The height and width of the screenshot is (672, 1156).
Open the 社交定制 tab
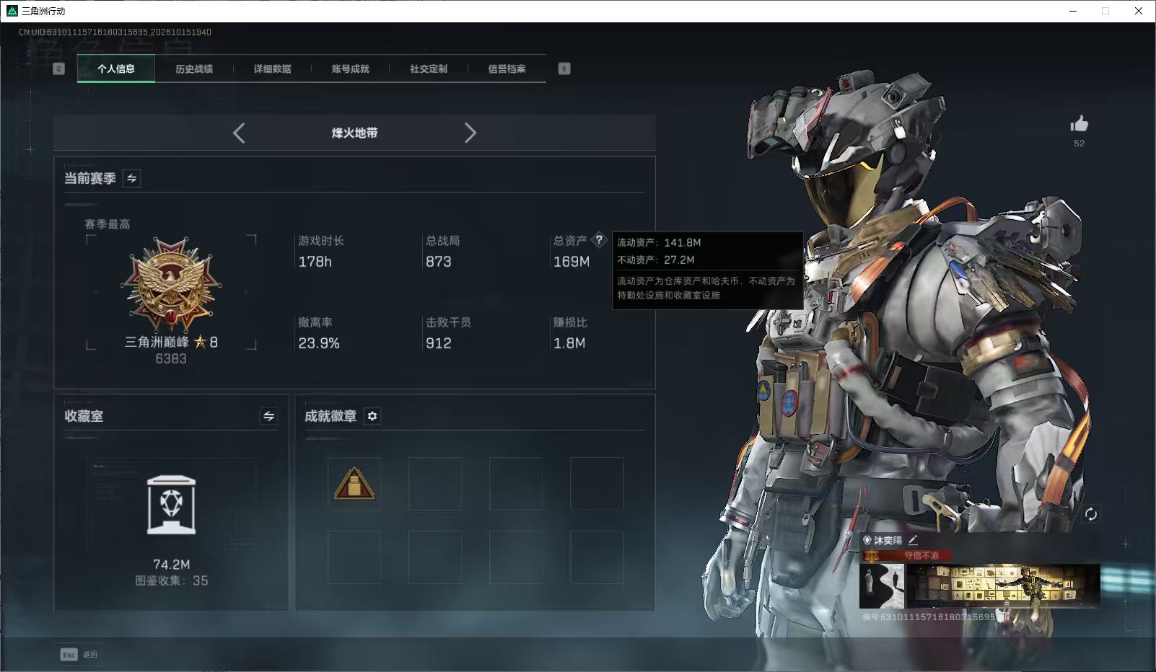[x=429, y=68]
